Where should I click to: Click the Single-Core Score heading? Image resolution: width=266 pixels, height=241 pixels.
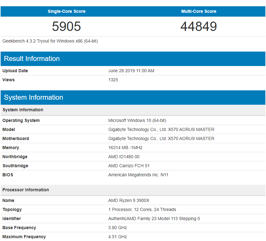point(67,11)
